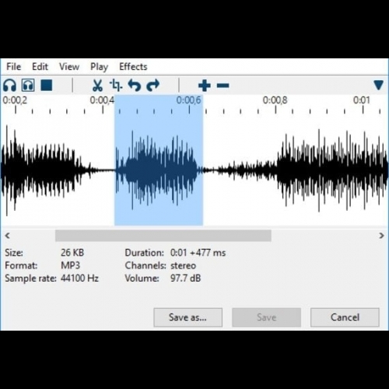Click the scrollbar left arrow
Image resolution: width=389 pixels, height=389 pixels.
[8, 236]
